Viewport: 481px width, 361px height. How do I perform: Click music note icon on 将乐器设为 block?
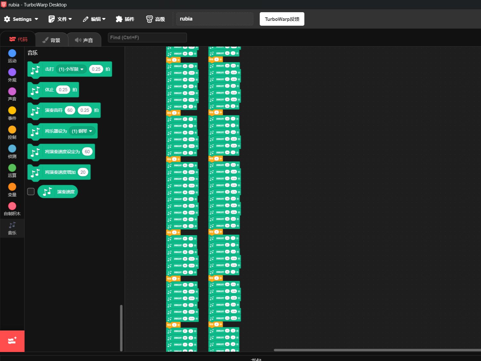click(35, 131)
